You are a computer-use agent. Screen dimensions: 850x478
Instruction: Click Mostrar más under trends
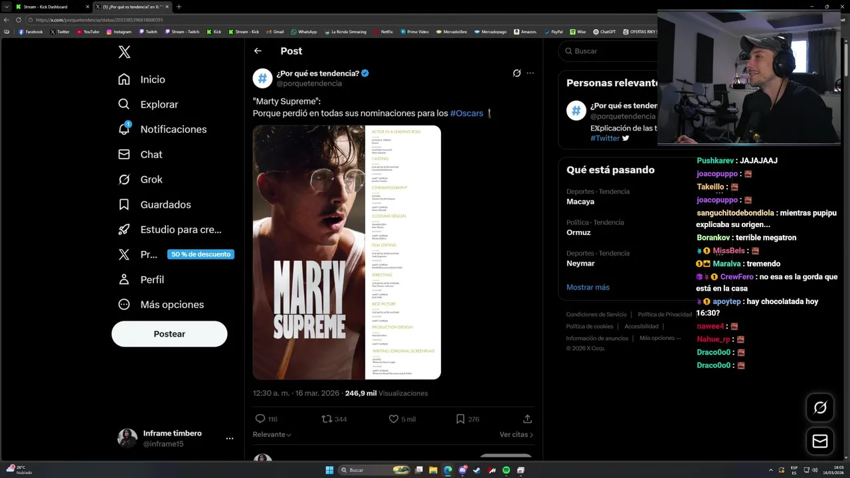588,287
